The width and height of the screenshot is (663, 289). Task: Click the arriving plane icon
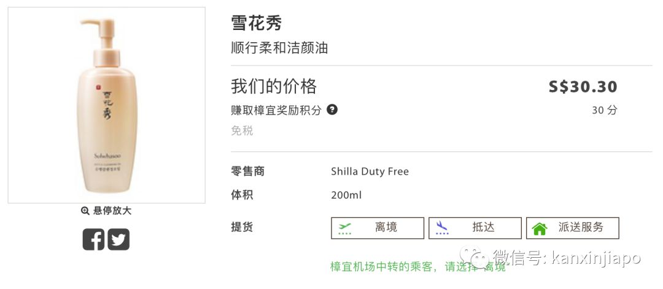tap(442, 228)
